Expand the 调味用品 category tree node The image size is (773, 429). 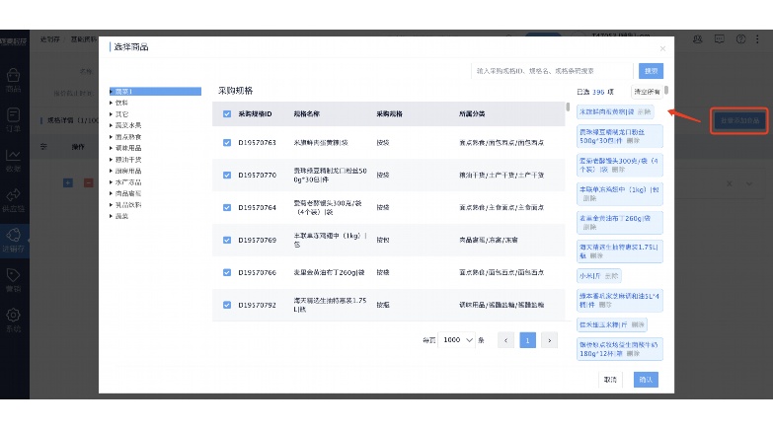click(x=112, y=148)
